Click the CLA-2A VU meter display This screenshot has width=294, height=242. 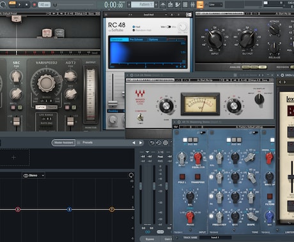pyautogui.click(x=200, y=104)
